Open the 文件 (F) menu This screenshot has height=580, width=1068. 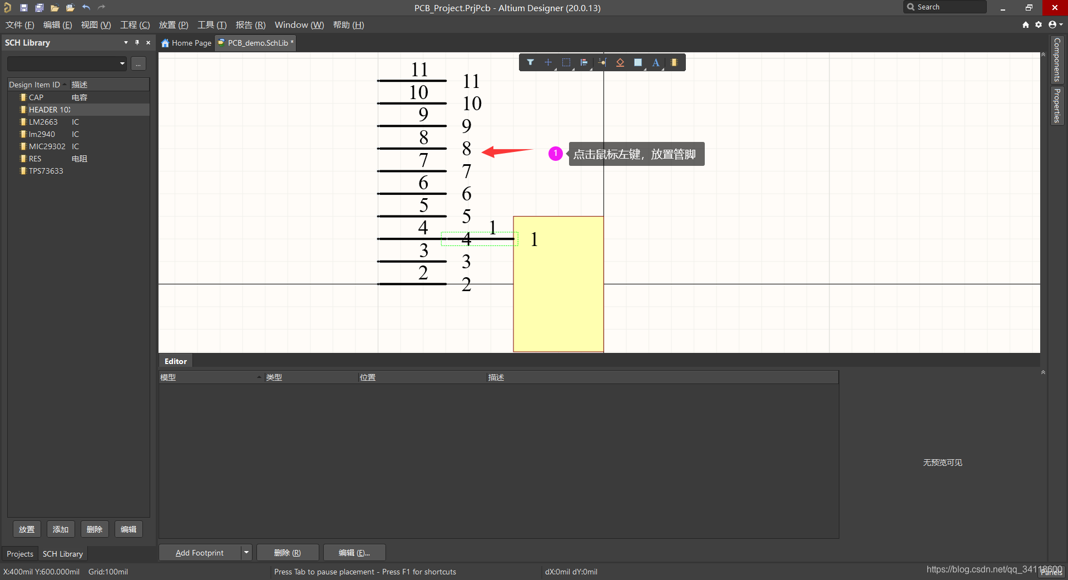click(x=20, y=25)
